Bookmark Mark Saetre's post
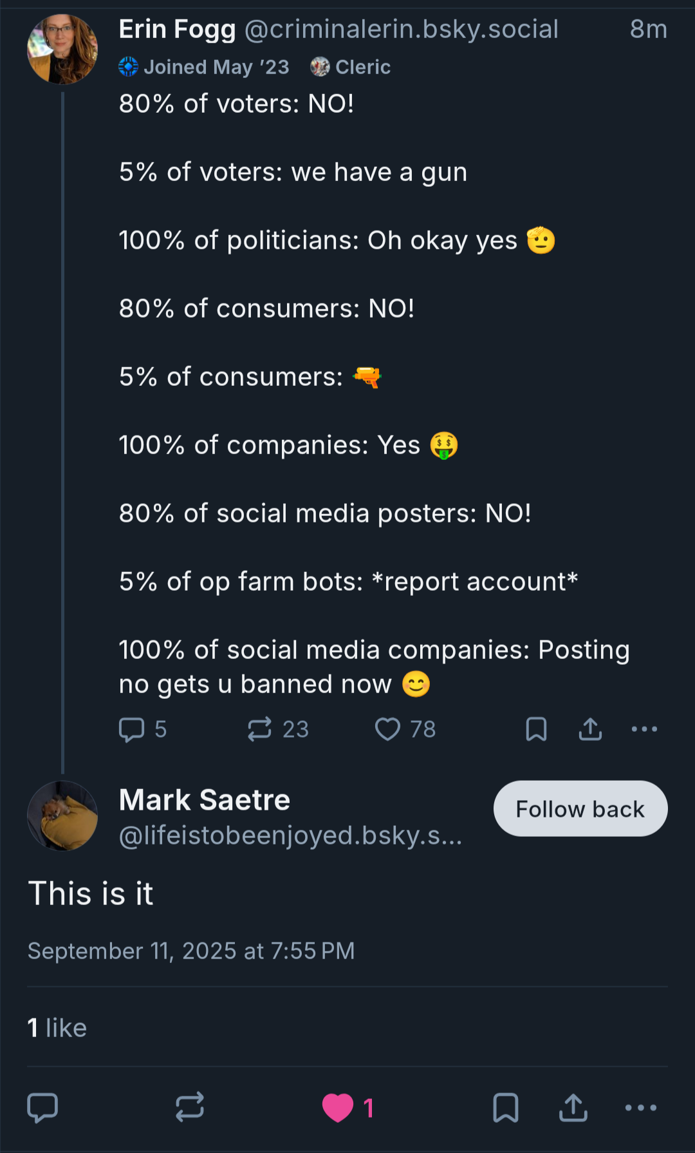 [x=505, y=1108]
